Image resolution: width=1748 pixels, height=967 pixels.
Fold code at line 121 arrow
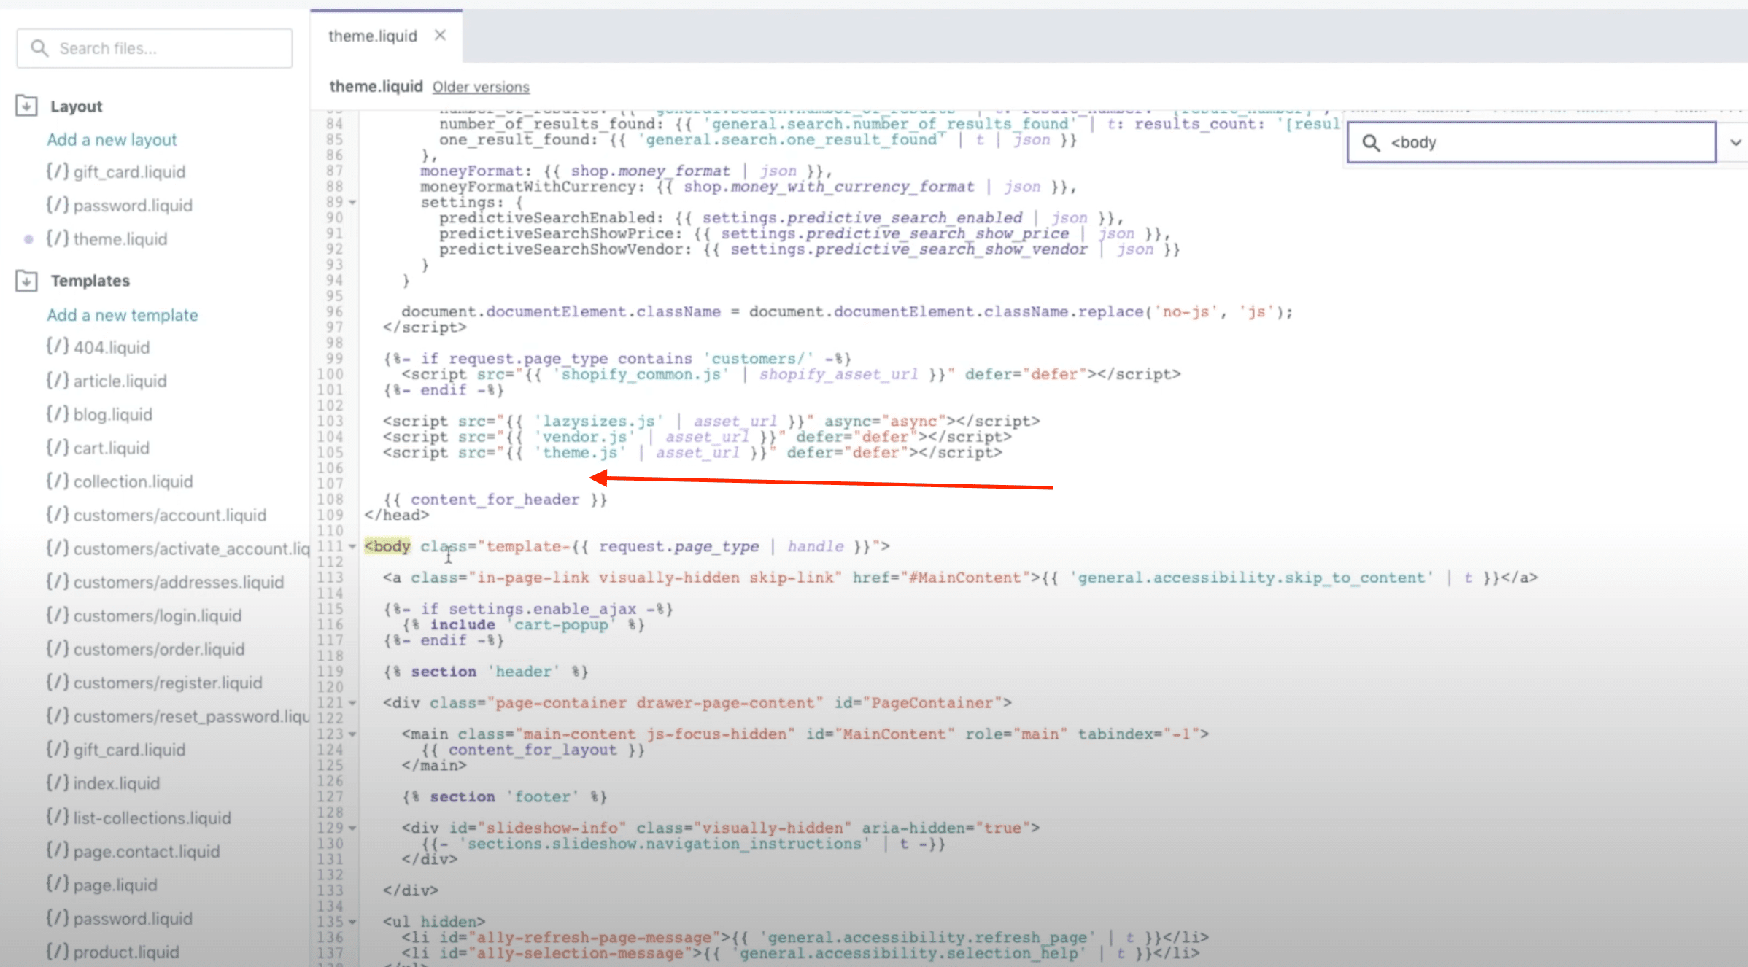pos(352,703)
